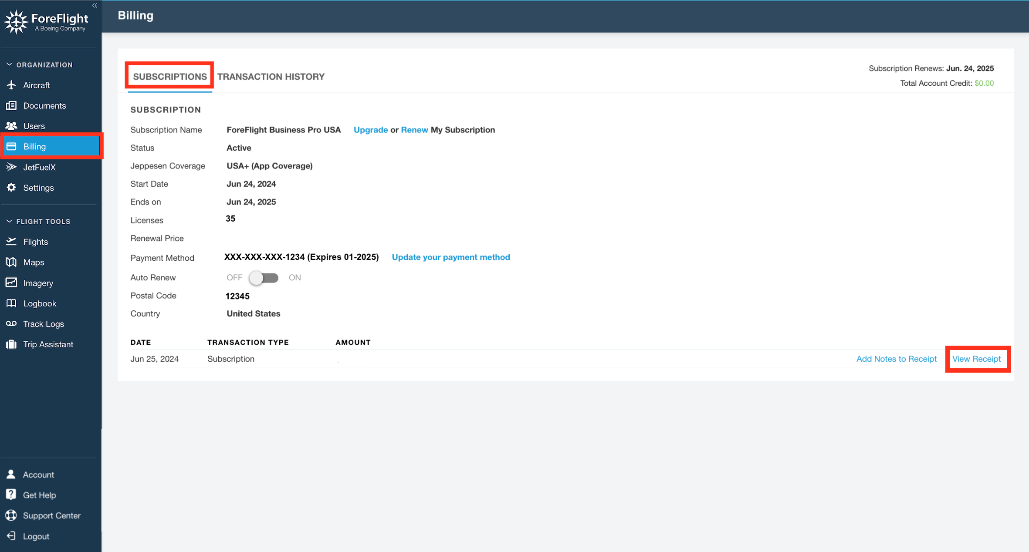
Task: Click the View Receipt link
Action: tap(977, 359)
